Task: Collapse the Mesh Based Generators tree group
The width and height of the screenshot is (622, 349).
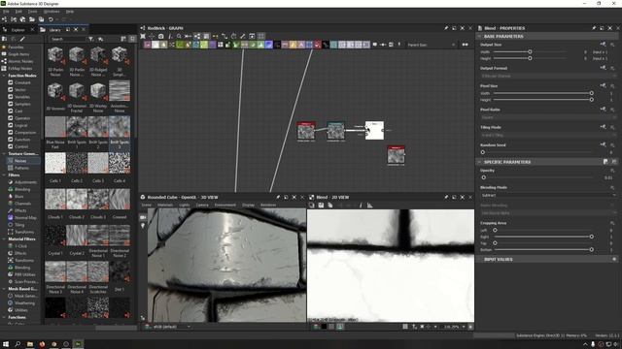Action: 4,289
